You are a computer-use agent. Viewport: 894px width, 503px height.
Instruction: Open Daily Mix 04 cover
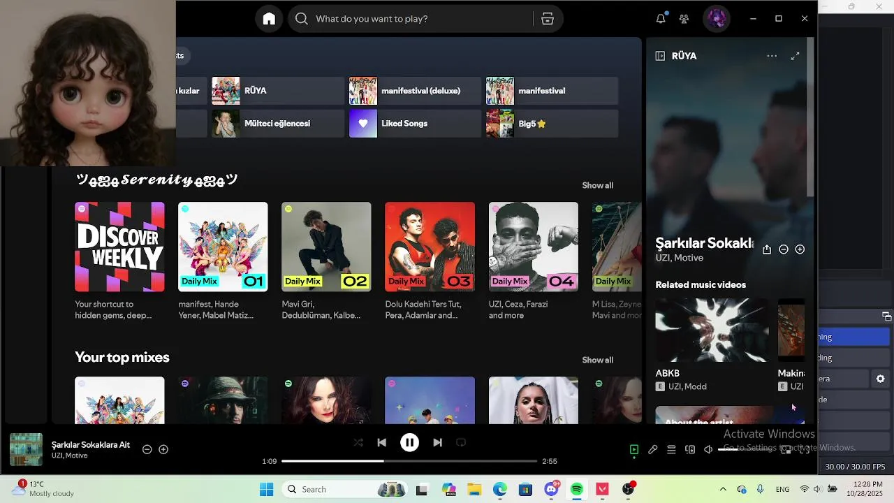(x=534, y=247)
